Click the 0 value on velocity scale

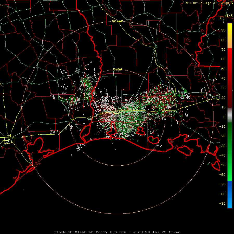tap(224, 117)
